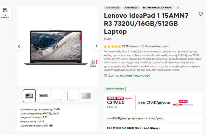Open €14.55/μήνα credit card installment link
Image resolution: width=206 pixels, height=135 pixels.
point(120,119)
